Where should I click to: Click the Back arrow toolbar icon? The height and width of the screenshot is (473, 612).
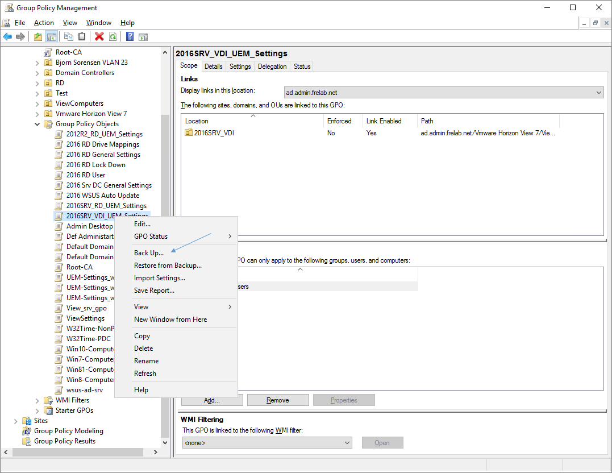tap(7, 37)
